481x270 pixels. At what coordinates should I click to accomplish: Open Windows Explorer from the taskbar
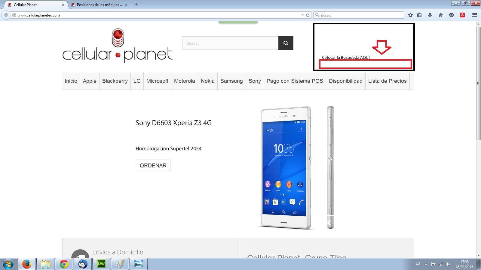[45, 264]
